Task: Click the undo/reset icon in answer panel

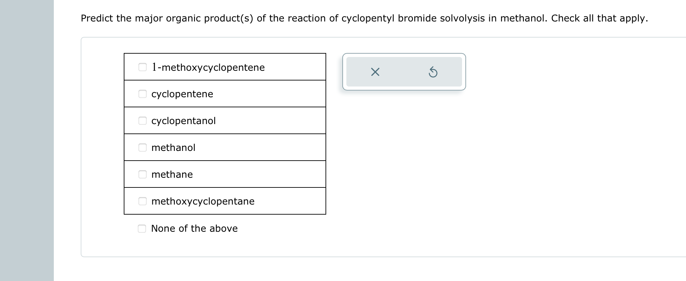Action: click(433, 71)
